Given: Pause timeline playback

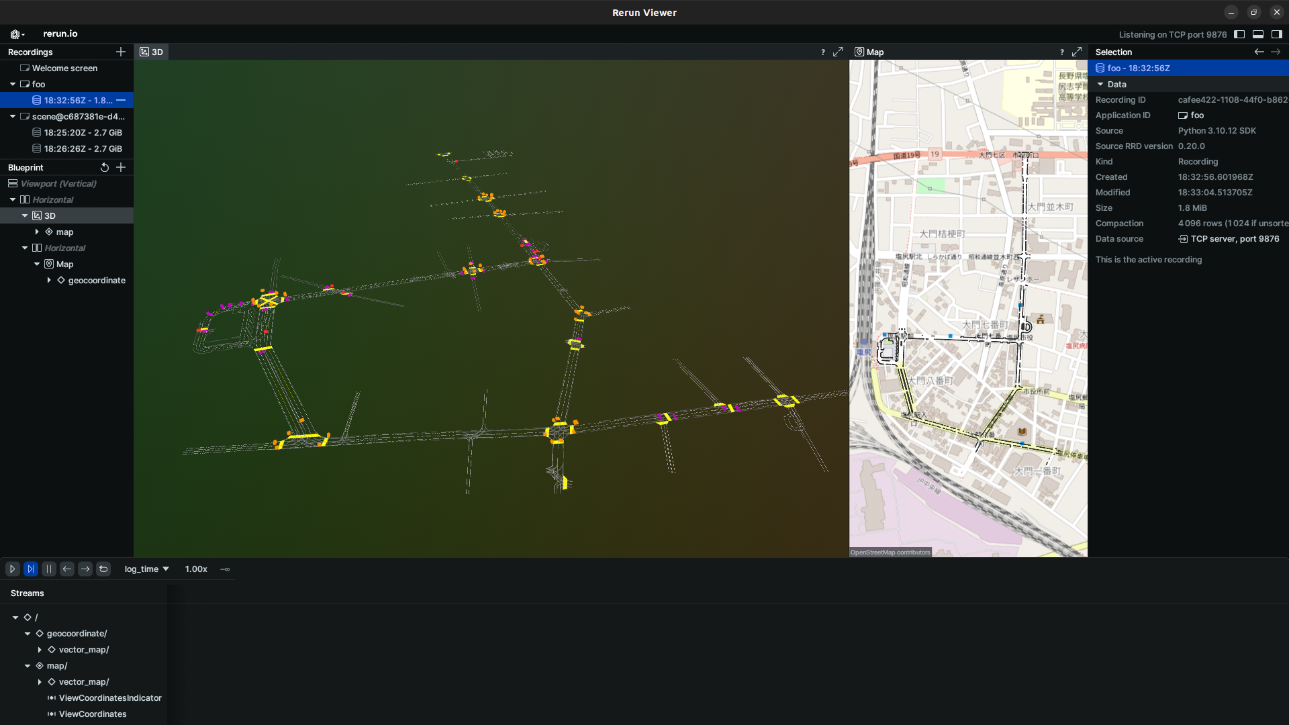Looking at the screenshot, I should point(49,569).
